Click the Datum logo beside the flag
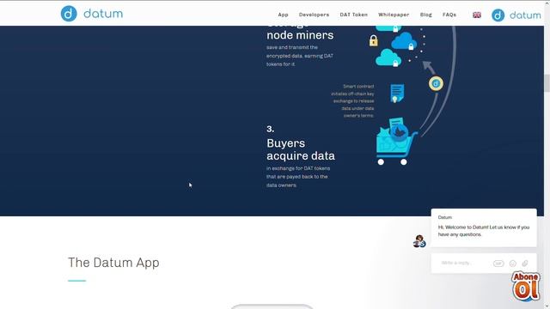The image size is (550, 309). tap(516, 15)
